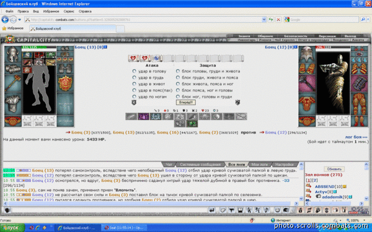
Task: Use the green glowing combat skill icon
Action: coord(192,124)
